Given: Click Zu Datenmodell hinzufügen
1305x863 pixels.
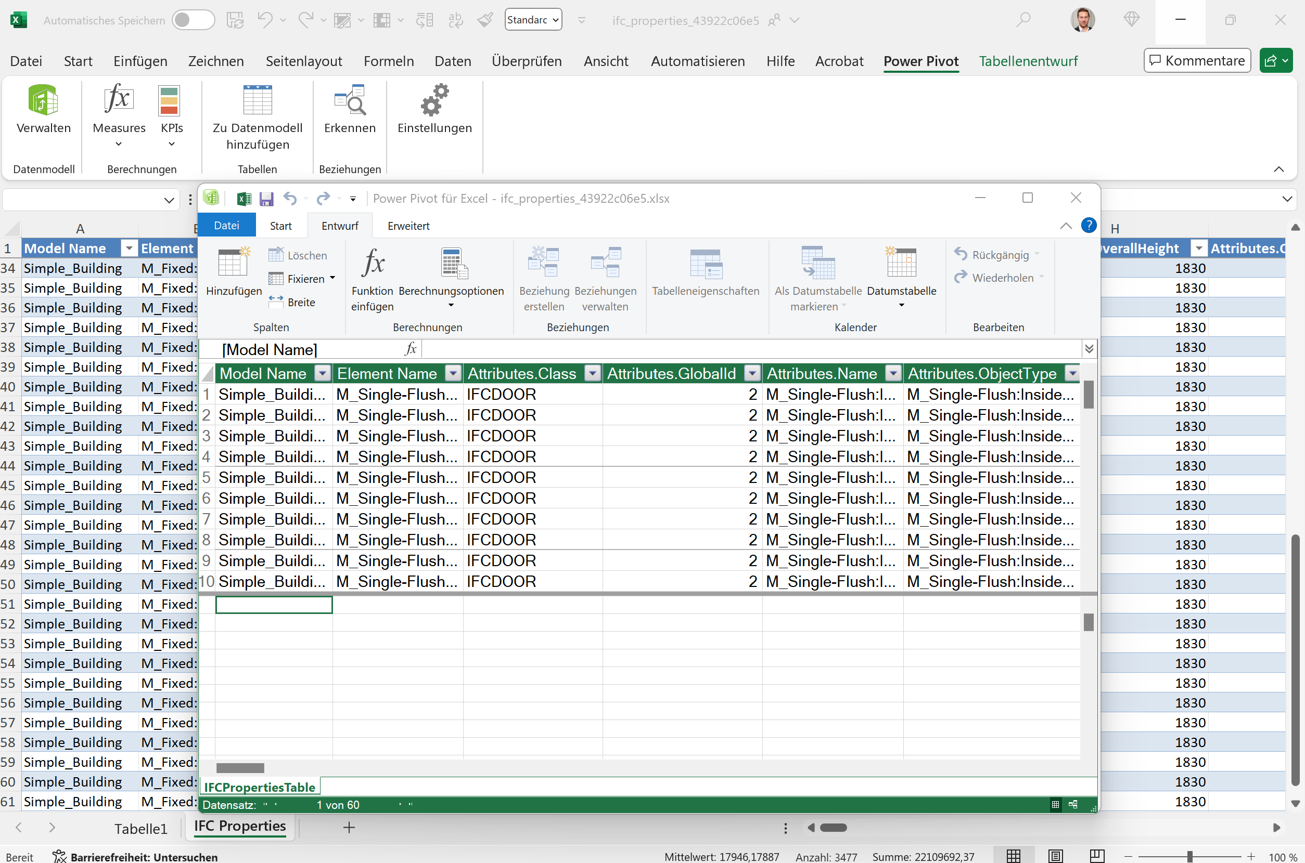Looking at the screenshot, I should tap(257, 118).
